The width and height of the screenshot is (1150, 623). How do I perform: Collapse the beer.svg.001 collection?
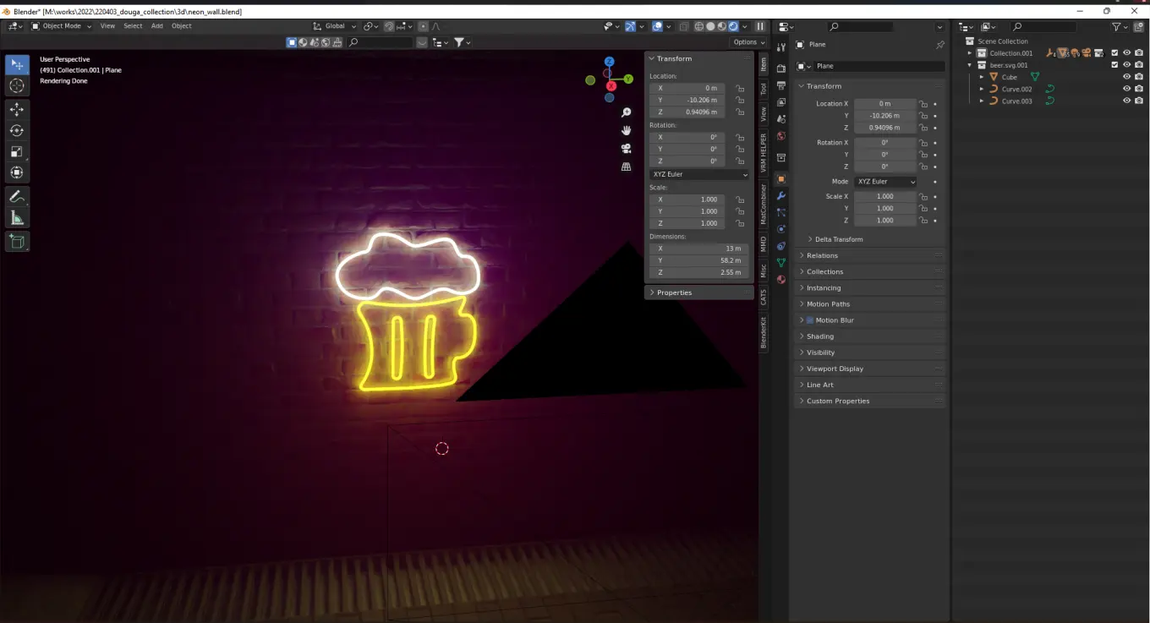pyautogui.click(x=971, y=65)
